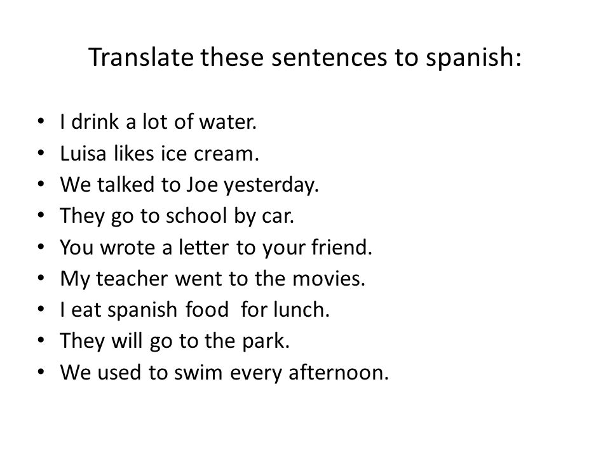Select 'They go to school by car.'

(x=177, y=216)
